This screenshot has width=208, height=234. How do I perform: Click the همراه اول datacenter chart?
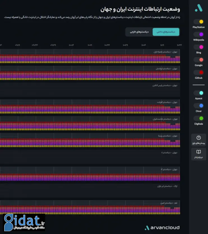[x=90, y=56]
